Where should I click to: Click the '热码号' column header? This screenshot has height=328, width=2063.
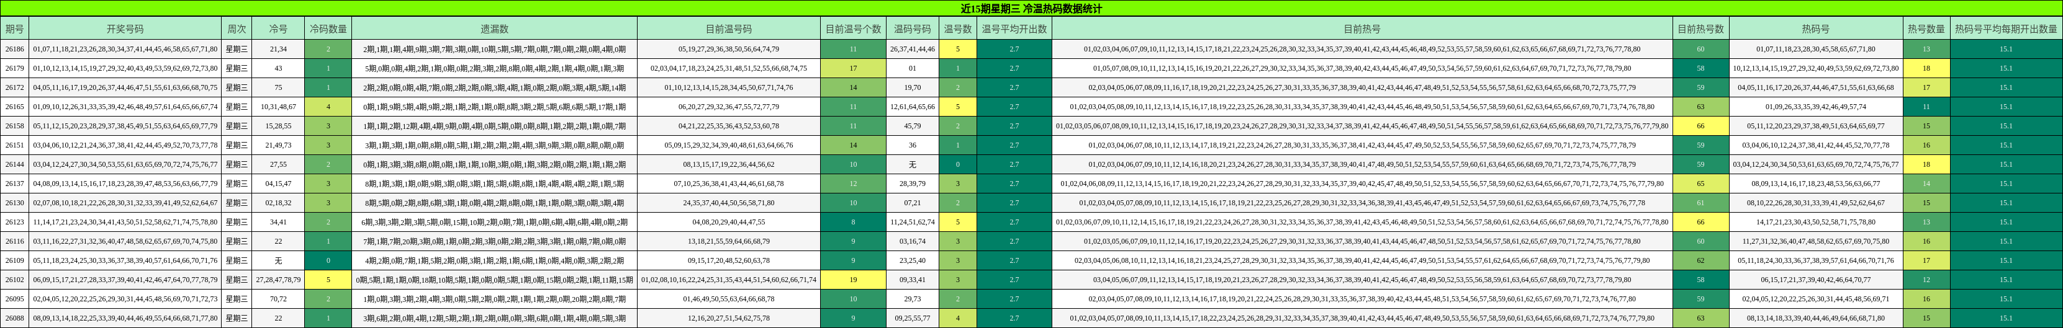tap(1815, 29)
